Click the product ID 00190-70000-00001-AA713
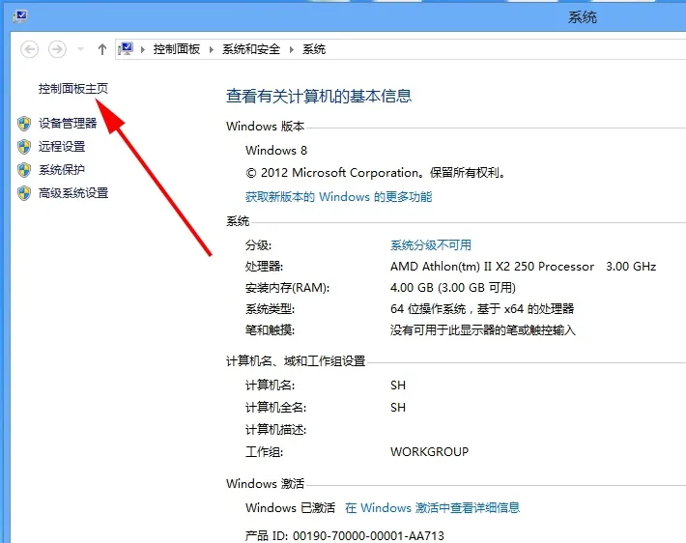 368,535
